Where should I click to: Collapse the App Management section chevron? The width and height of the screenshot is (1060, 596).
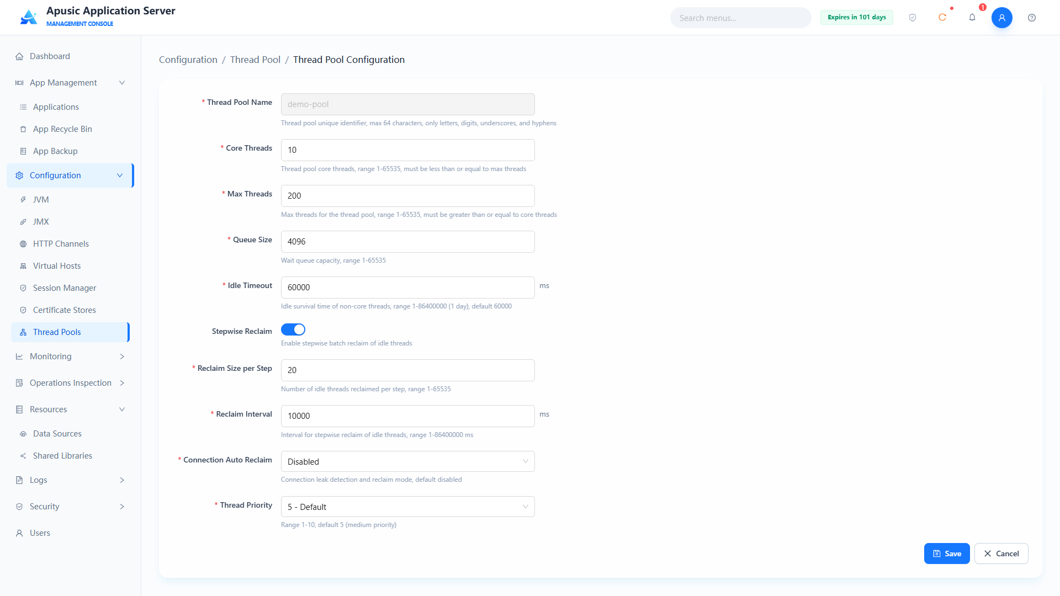coord(122,83)
